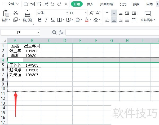Image resolution: width=159 pixels, height=125 pixels.
Task: Increase font size with A+ icon
Action: (91, 13)
